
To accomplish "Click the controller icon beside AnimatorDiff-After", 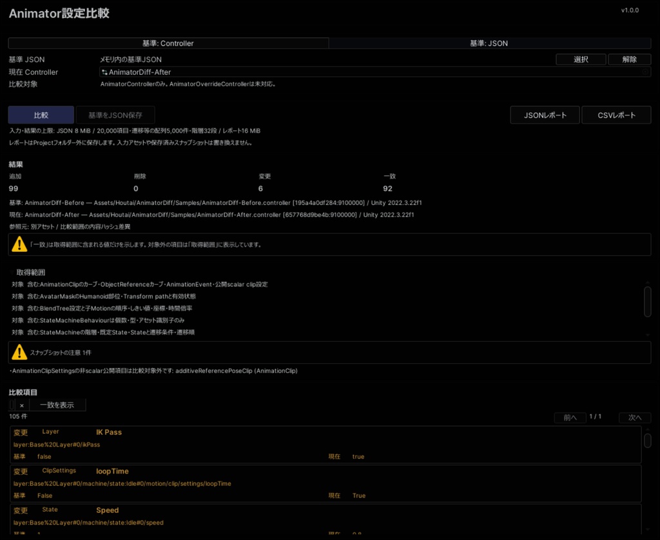I will pos(104,72).
